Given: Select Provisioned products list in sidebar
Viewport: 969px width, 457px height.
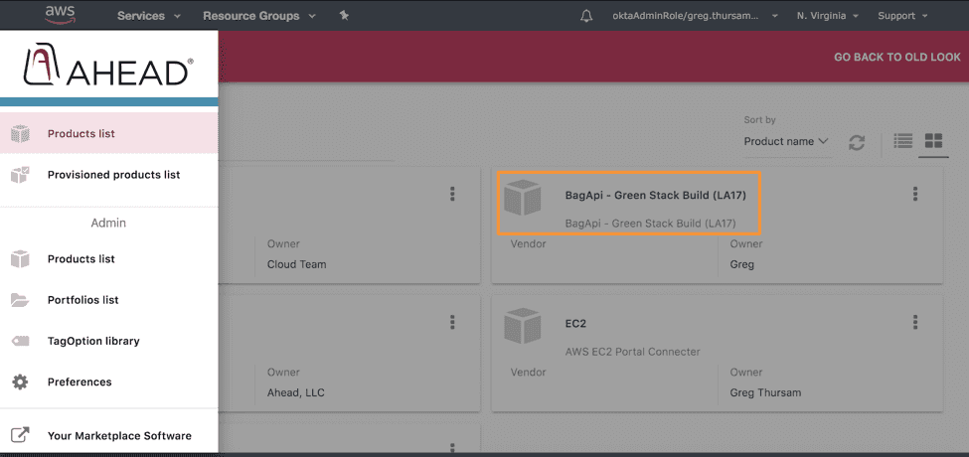Looking at the screenshot, I should (108, 175).
